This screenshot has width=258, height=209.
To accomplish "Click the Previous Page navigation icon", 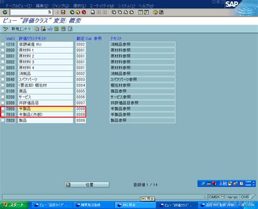I will 120,12.
